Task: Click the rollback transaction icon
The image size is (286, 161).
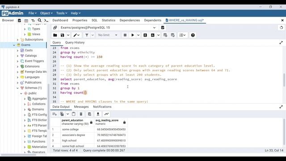Action: 173,35
